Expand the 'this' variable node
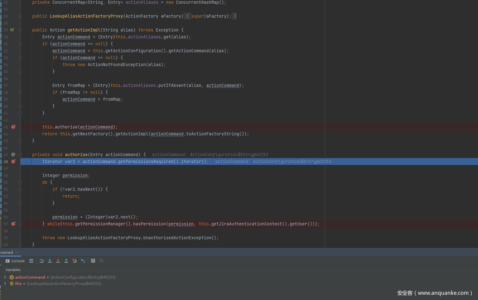The height and width of the screenshot is (300, 478). (5, 284)
